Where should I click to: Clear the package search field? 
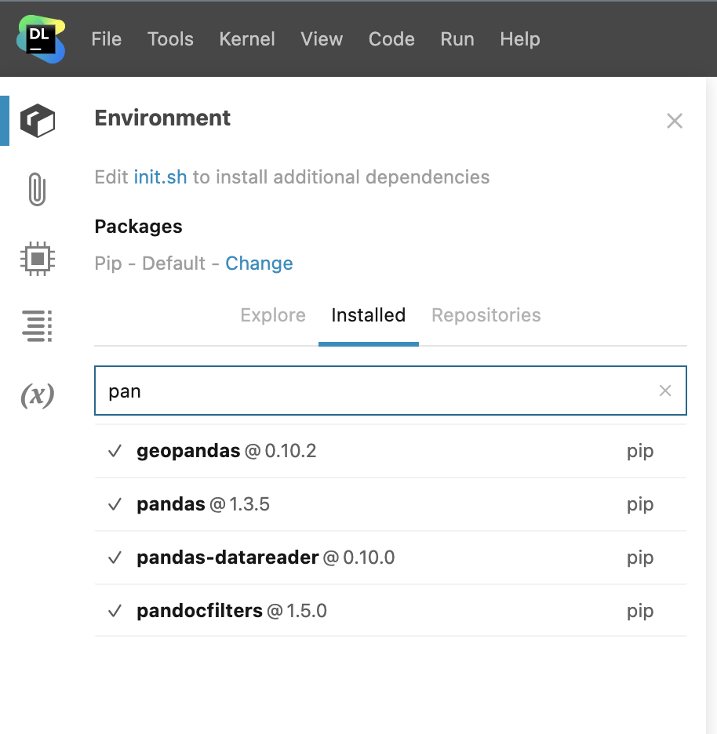(x=665, y=391)
